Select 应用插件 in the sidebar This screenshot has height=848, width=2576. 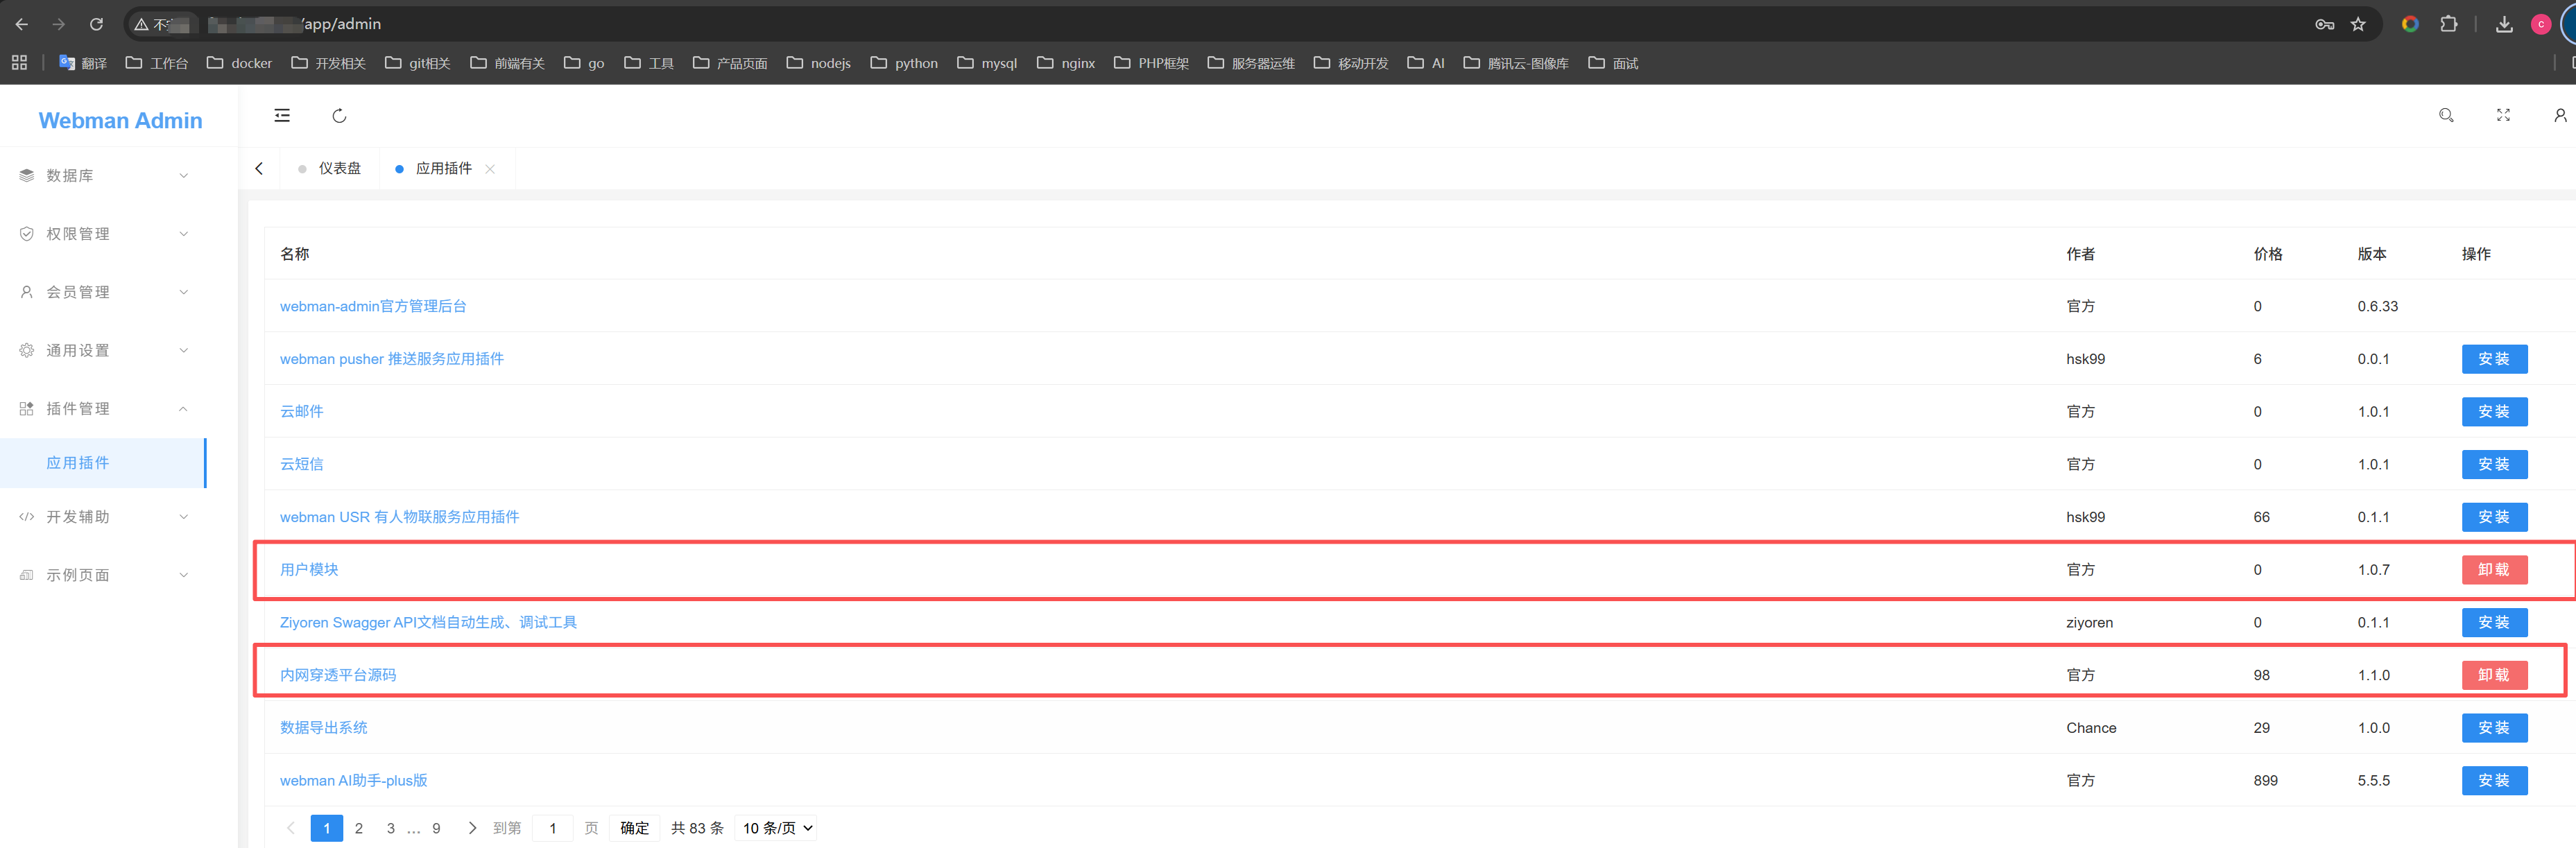click(78, 463)
